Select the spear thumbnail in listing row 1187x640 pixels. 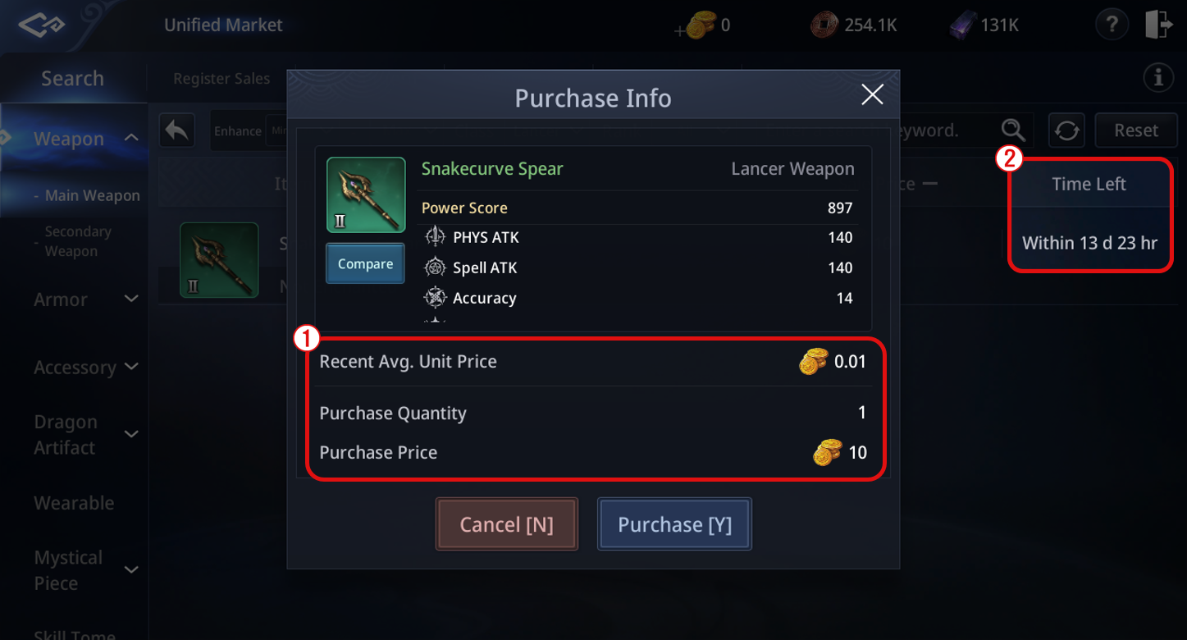pos(219,260)
